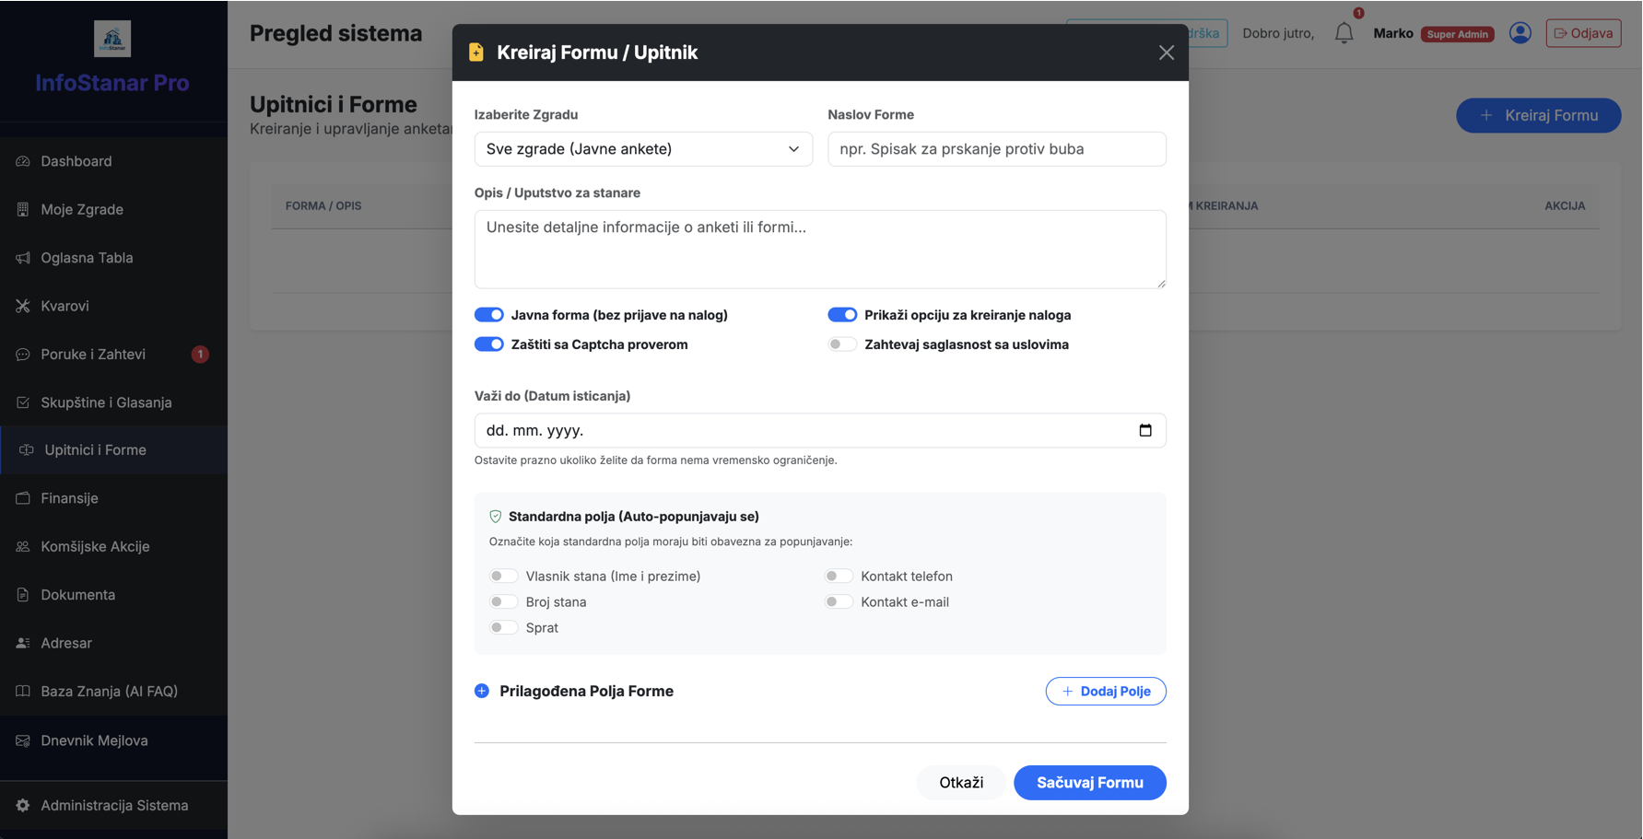This screenshot has width=1643, height=839.
Task: Click the Super Admin badge
Action: pos(1457,34)
